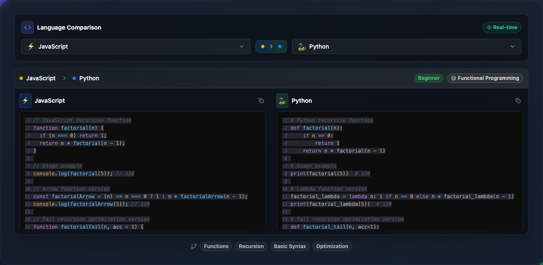
Task: Click the JavaScript panel lightning icon
Action: [x=25, y=101]
